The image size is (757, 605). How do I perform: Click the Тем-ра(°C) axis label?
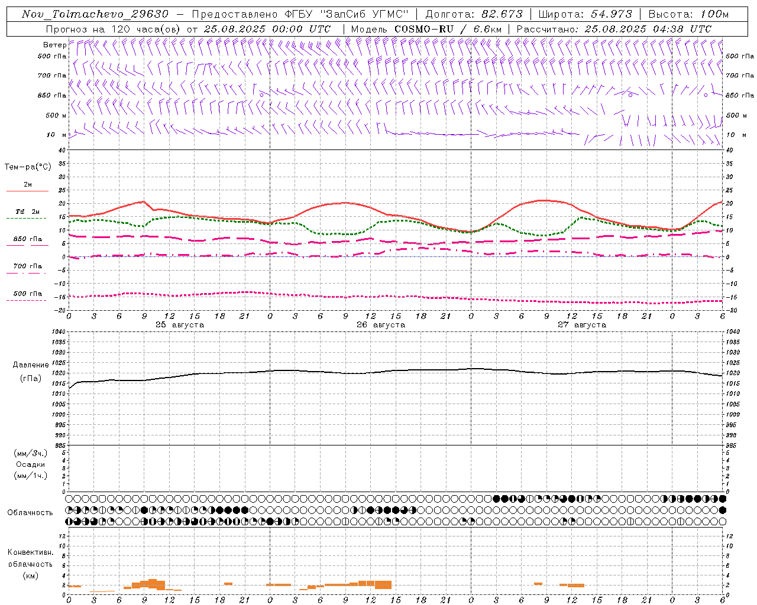[28, 167]
